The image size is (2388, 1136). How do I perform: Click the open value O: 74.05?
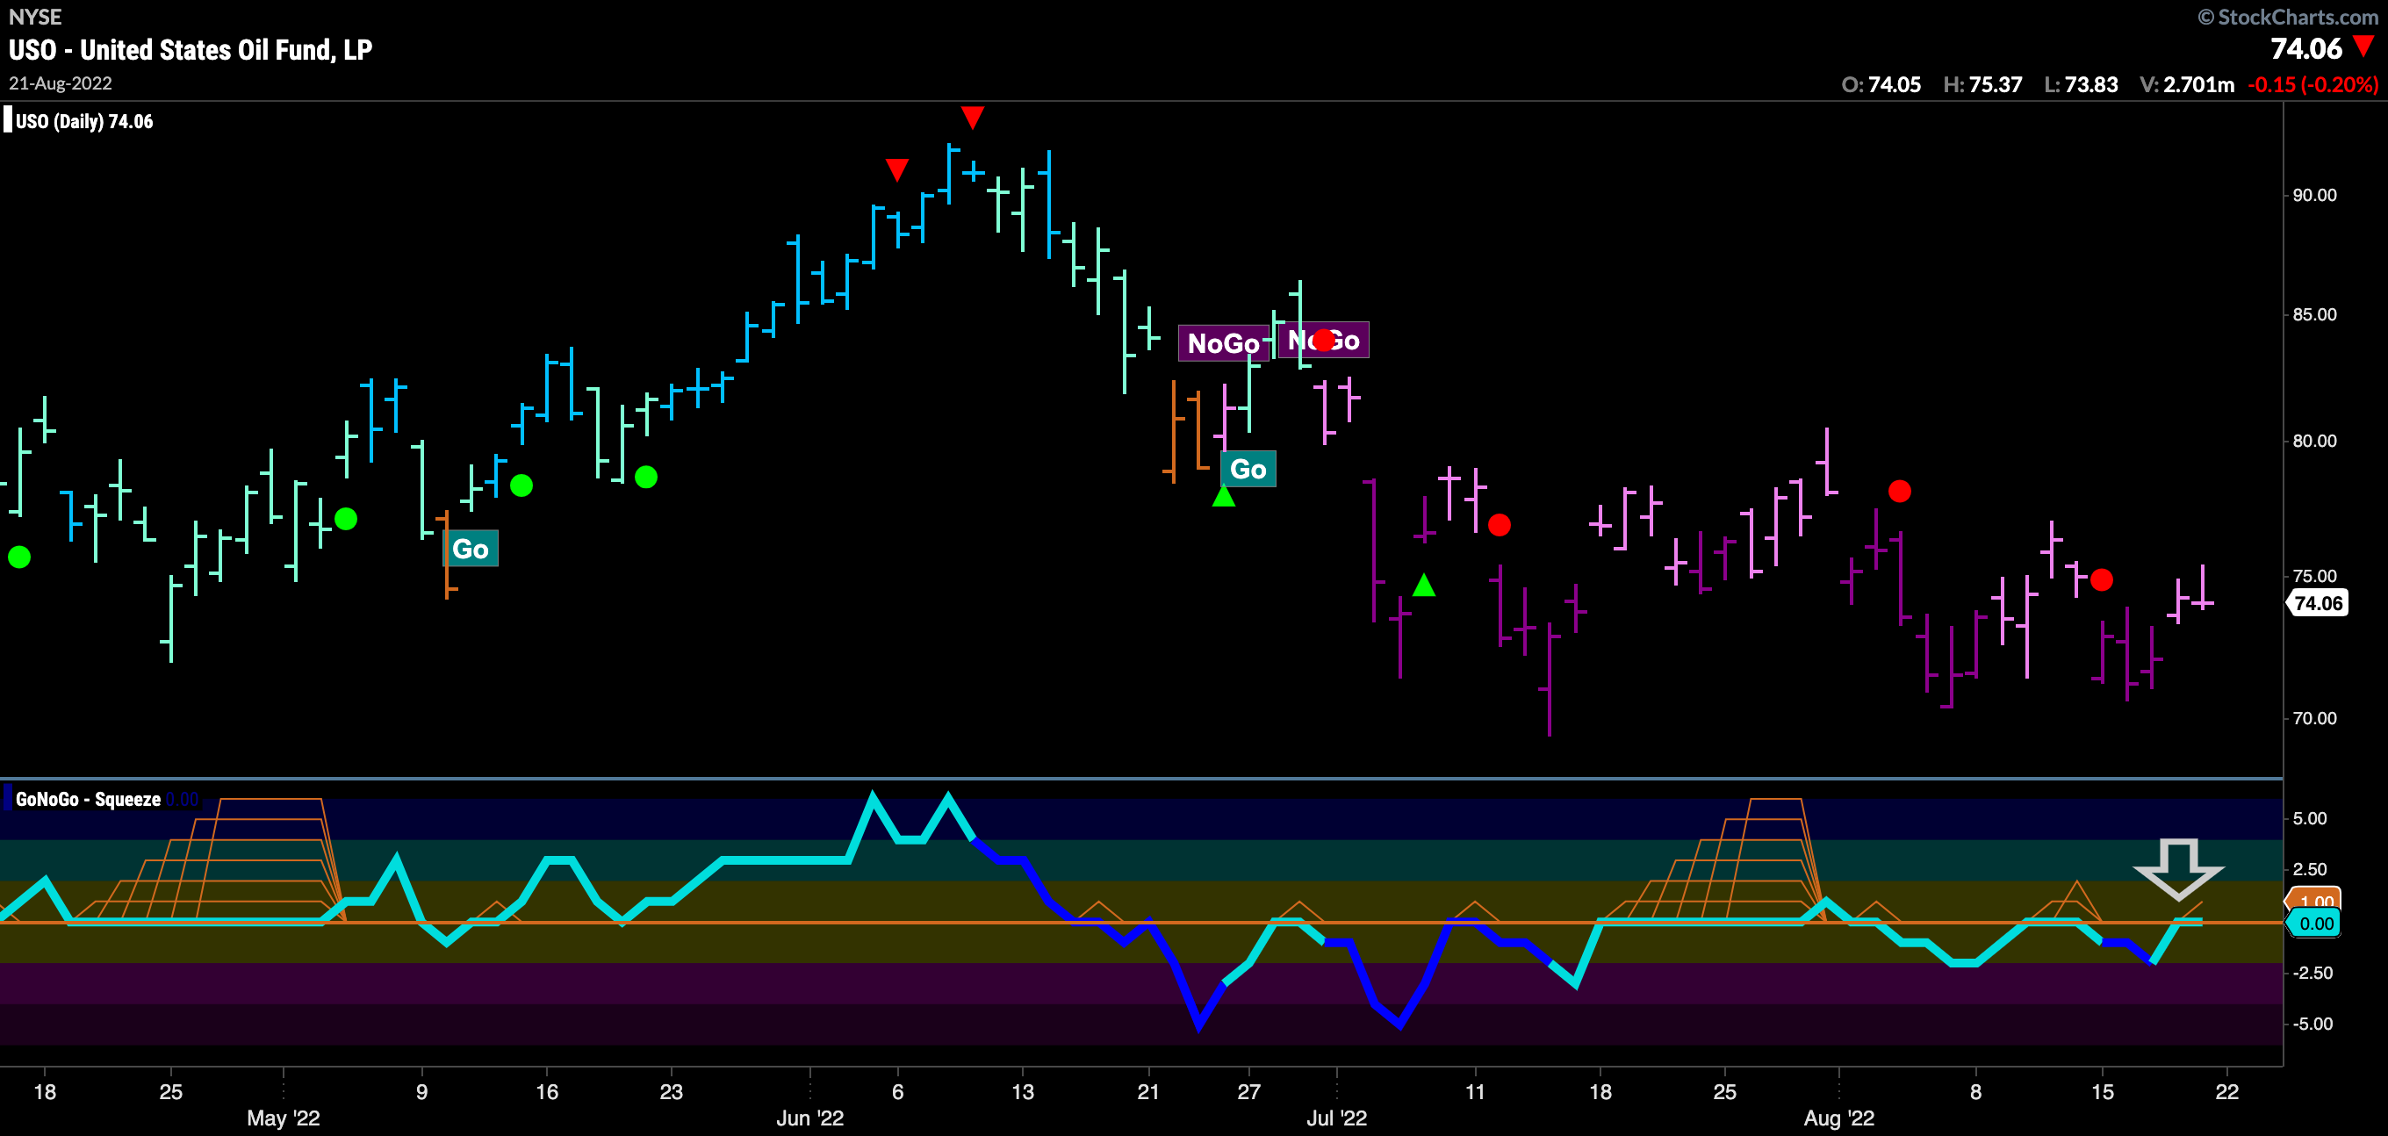pyautogui.click(x=1881, y=84)
